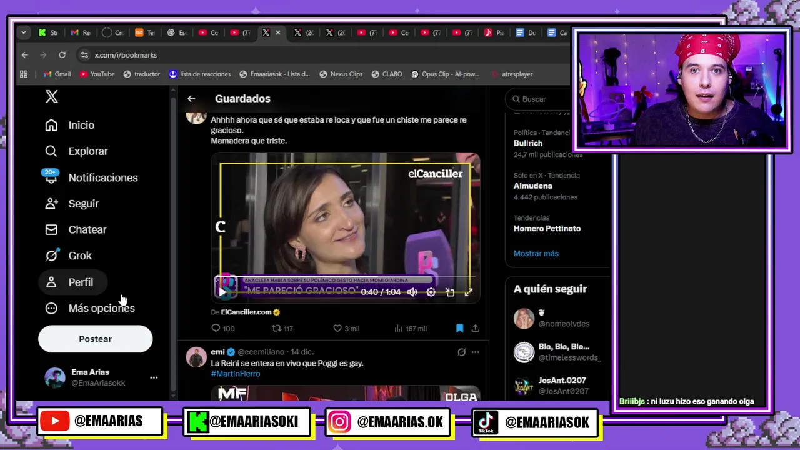Switch to the Pia music tab

point(494,32)
